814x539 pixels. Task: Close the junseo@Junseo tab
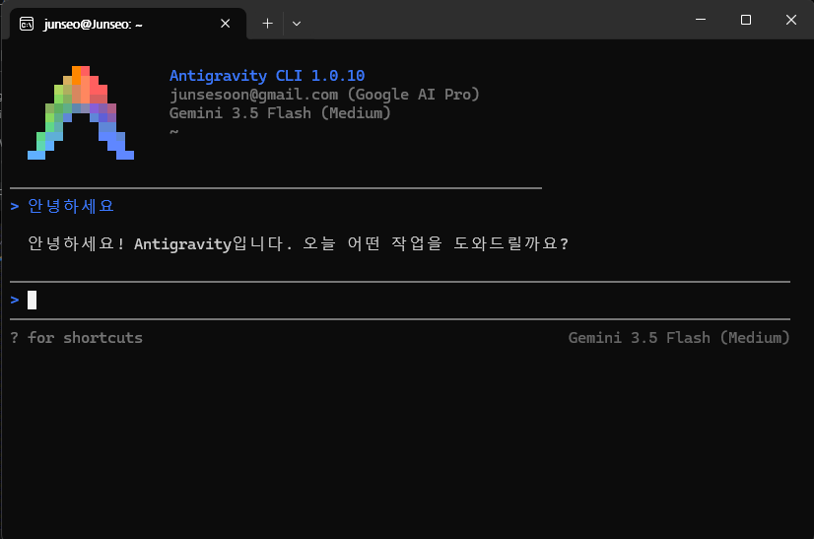[x=226, y=24]
